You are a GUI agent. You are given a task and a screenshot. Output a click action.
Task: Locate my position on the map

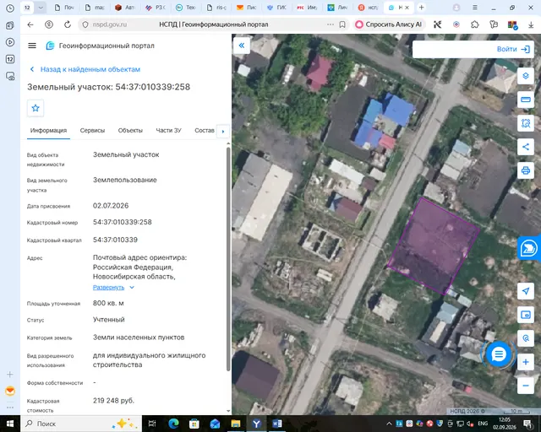(526, 291)
